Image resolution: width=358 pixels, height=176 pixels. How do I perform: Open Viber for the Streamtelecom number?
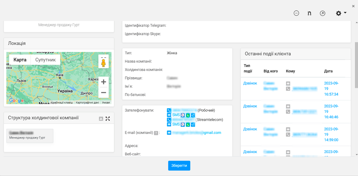coord(183,124)
